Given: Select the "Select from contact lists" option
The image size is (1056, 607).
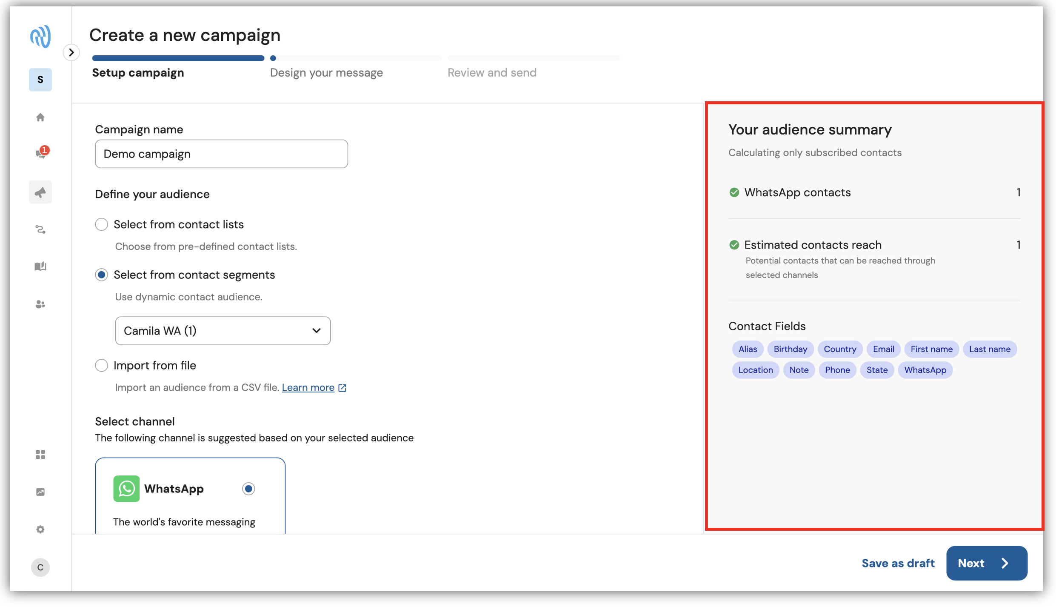Looking at the screenshot, I should [x=101, y=224].
